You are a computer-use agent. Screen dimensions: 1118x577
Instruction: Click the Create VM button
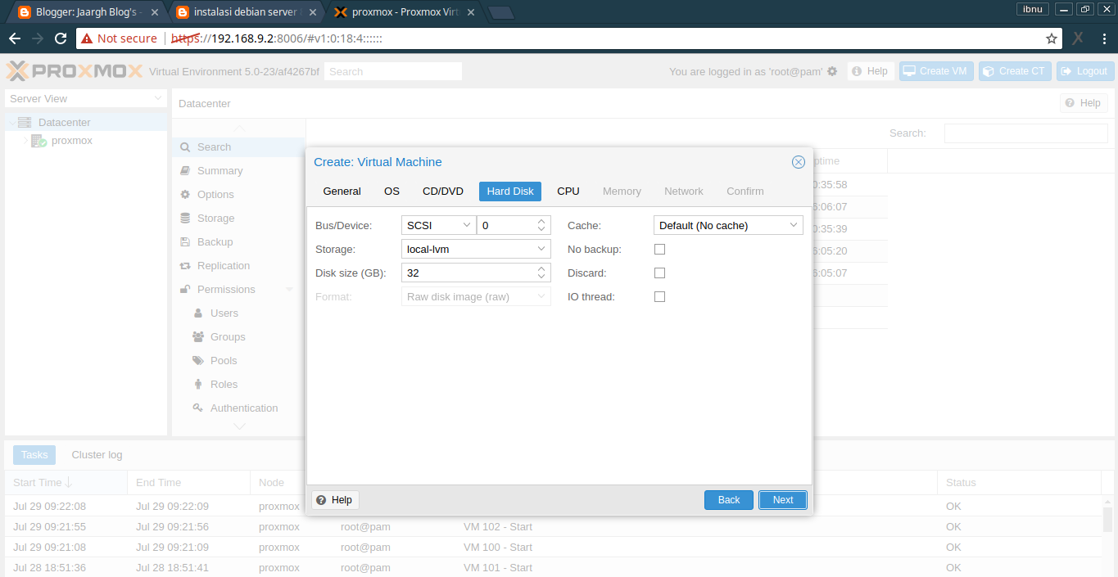point(935,71)
